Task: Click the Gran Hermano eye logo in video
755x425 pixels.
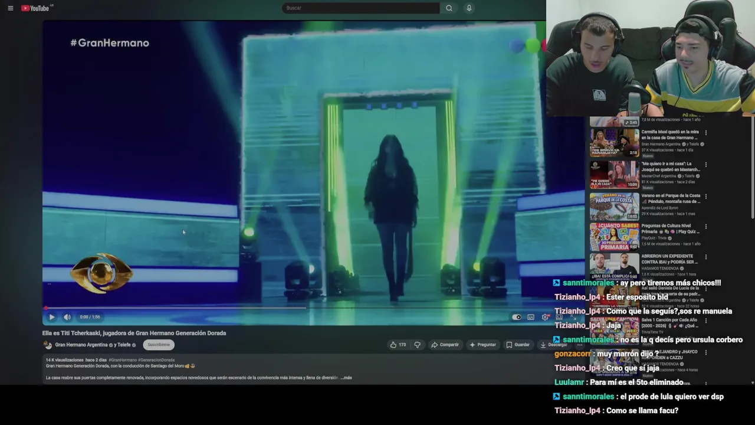Action: point(101,273)
